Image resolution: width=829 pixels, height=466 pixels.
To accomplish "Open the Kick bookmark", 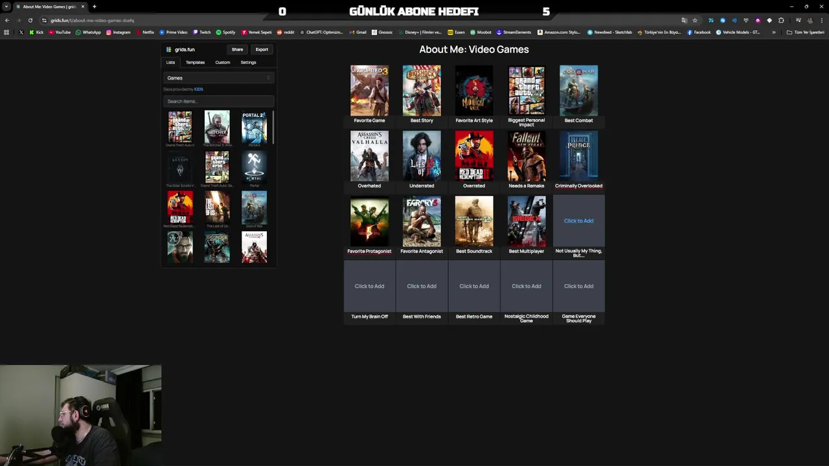I will [x=36, y=32].
